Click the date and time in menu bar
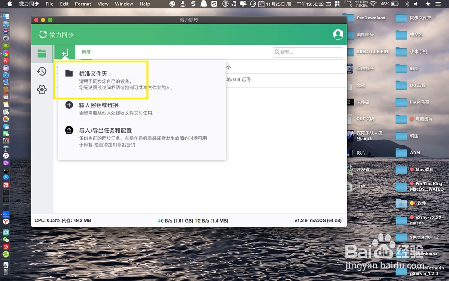The width and height of the screenshot is (449, 281). (x=295, y=4)
